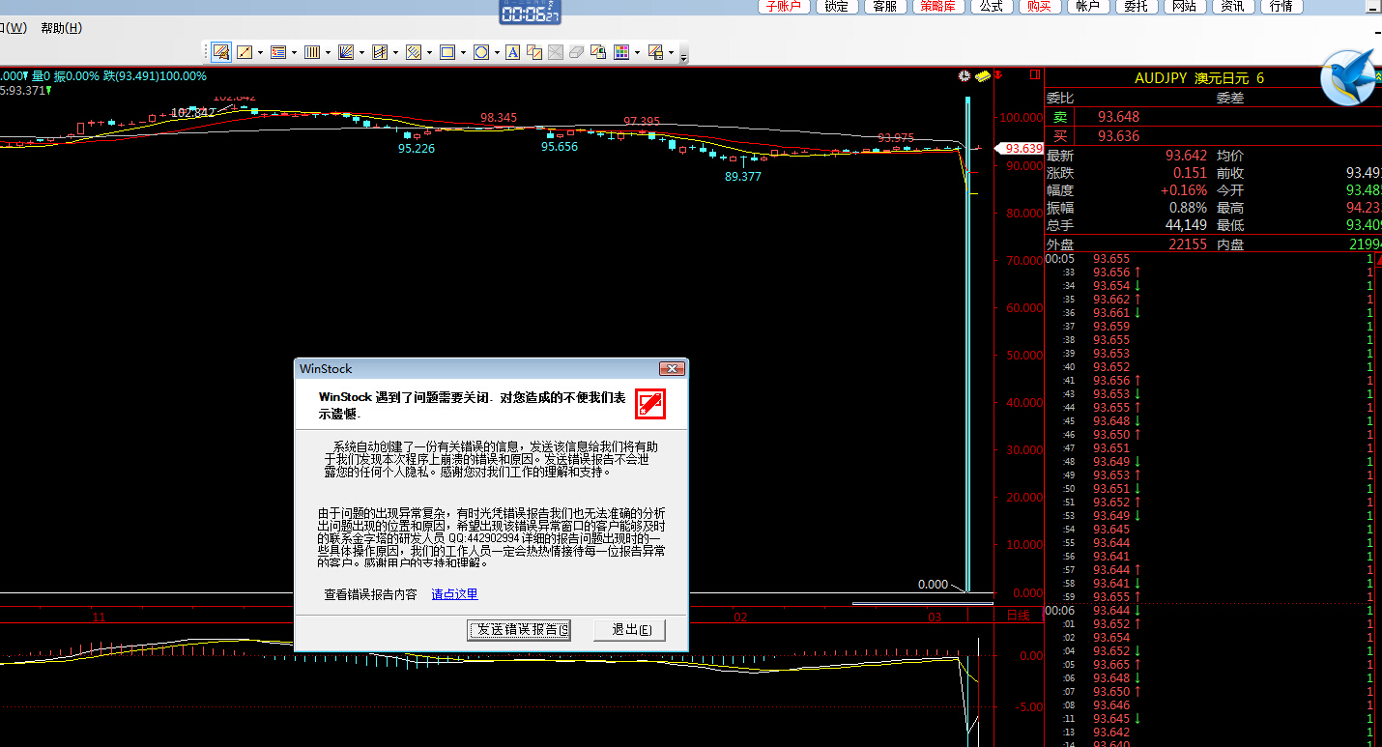Click the 89.377 low label on chart

743,177
